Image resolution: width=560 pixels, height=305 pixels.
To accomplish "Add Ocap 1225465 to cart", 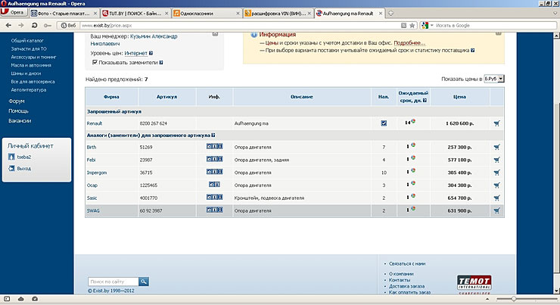I will (x=496, y=185).
